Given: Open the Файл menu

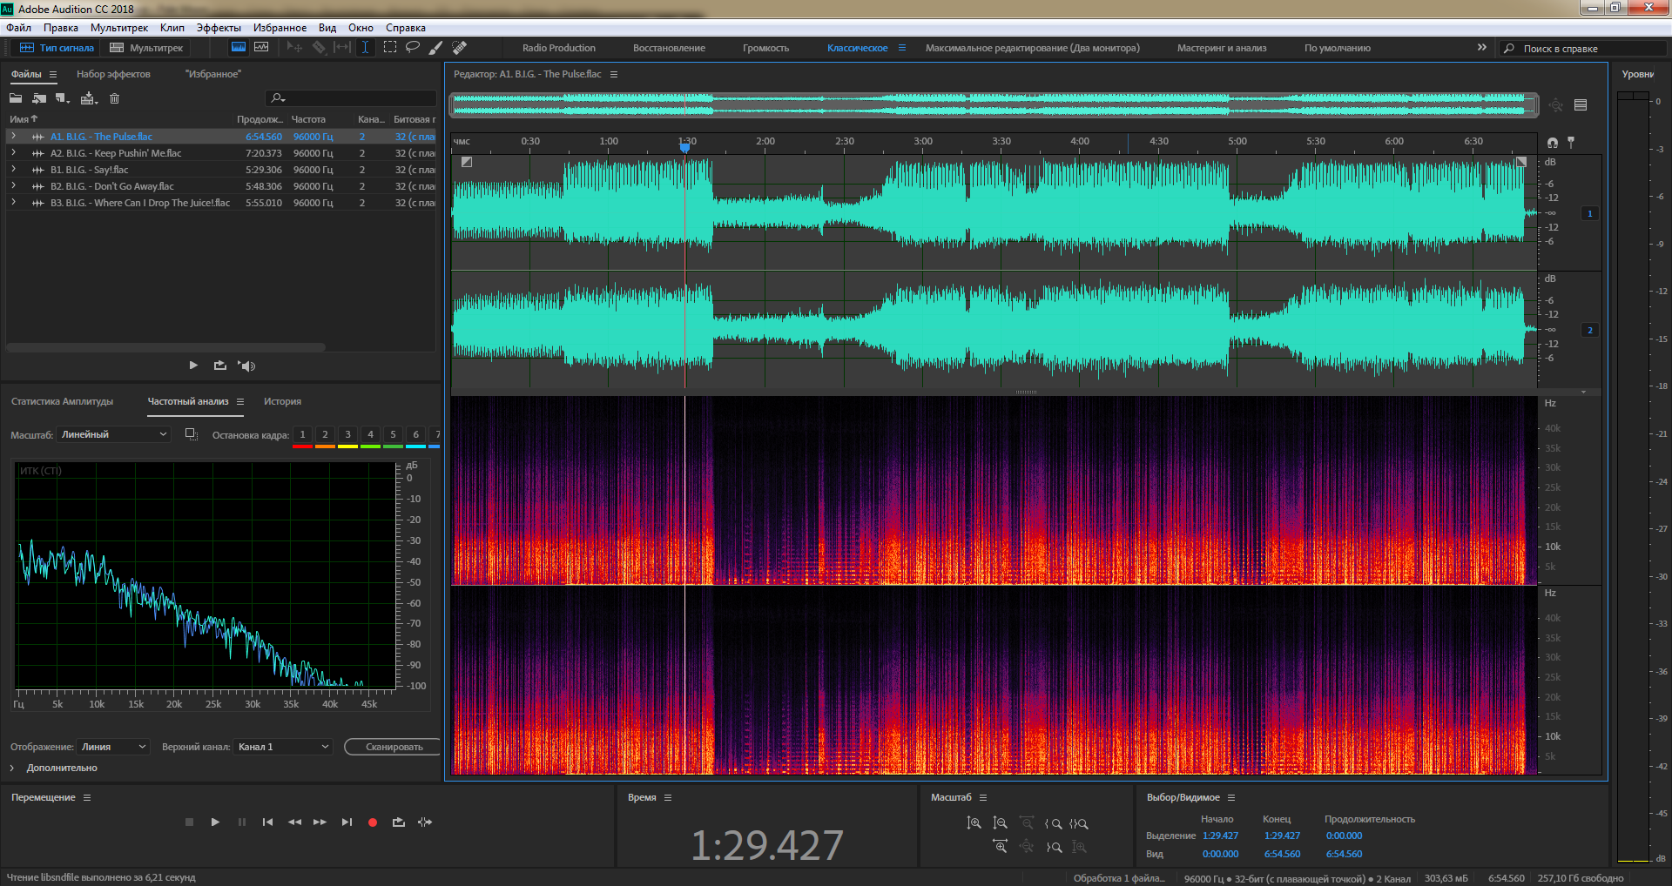Looking at the screenshot, I should click(19, 28).
